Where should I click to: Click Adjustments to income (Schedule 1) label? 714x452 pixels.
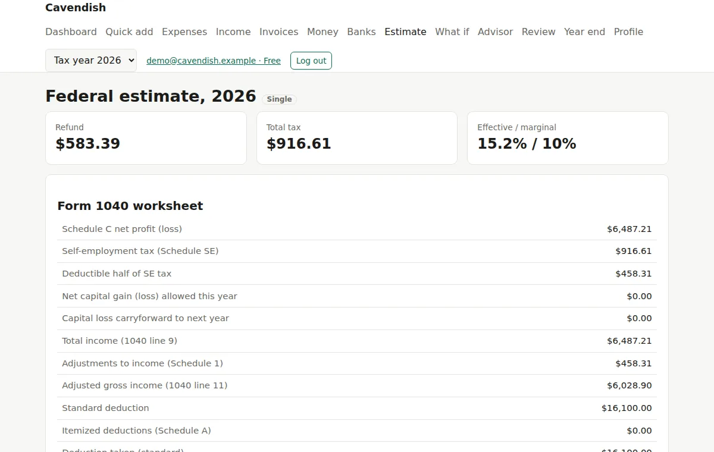tap(142, 363)
